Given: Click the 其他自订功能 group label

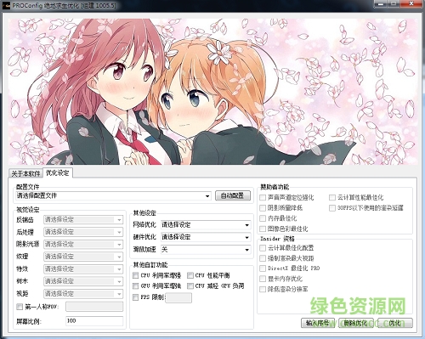Looking at the screenshot, I should tap(150, 265).
